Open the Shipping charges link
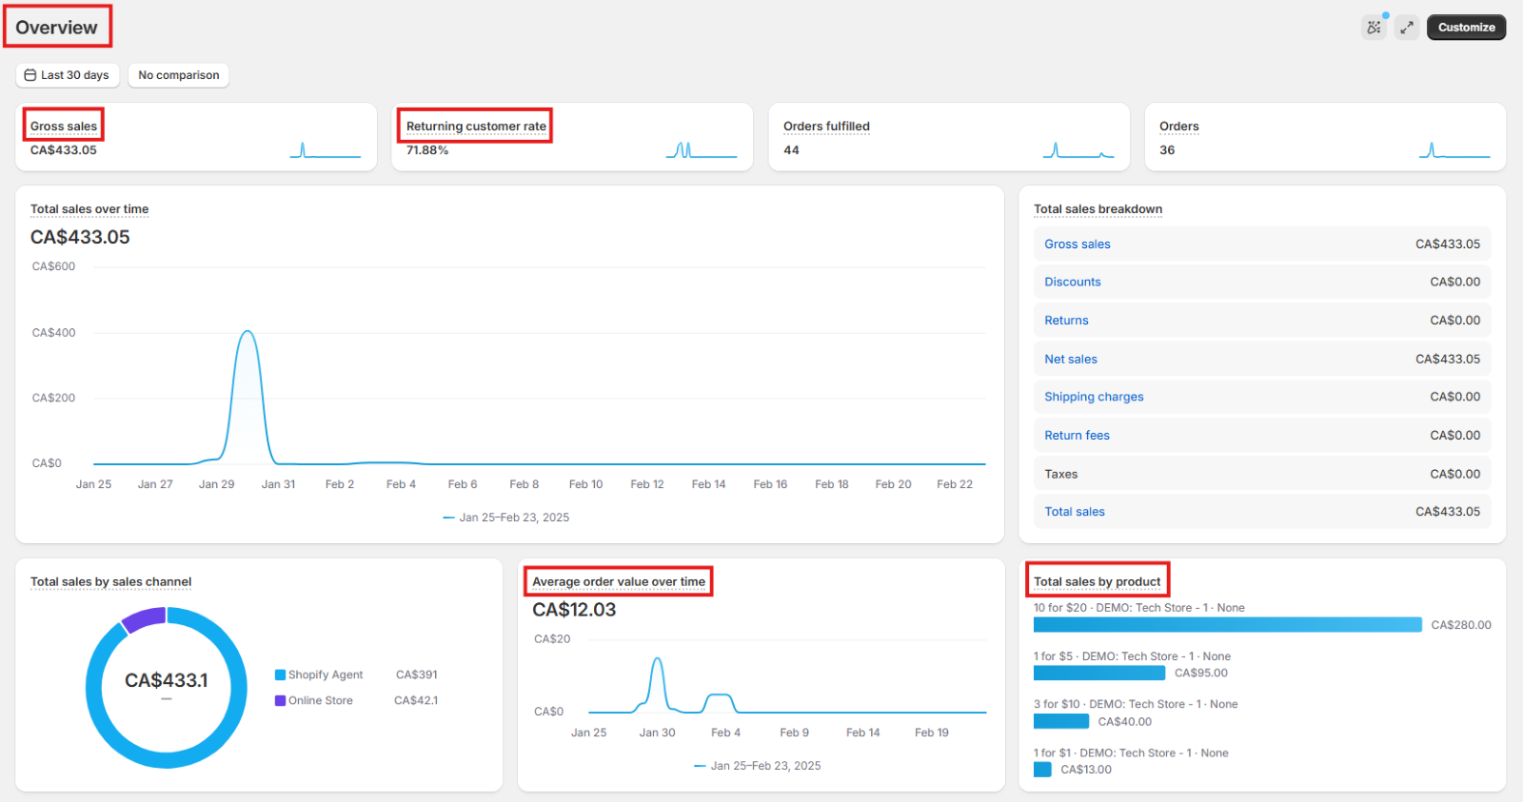Screen dimensions: 1523x802 coord(1094,397)
